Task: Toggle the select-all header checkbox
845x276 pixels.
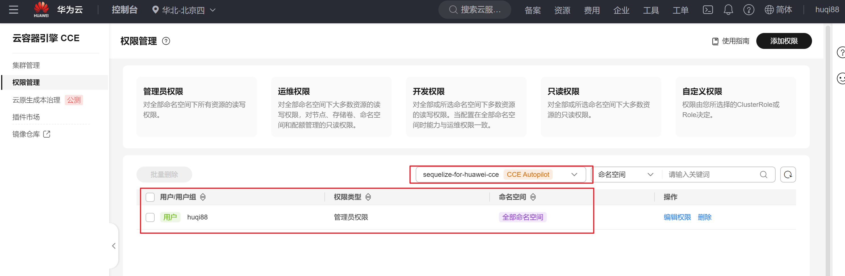Action: [x=150, y=197]
